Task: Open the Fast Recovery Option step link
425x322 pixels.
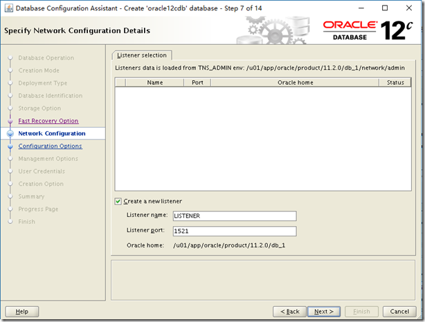Action: coord(48,121)
